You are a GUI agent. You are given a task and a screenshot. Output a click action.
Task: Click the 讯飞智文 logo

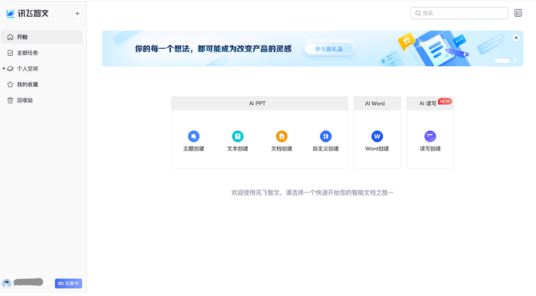(28, 13)
